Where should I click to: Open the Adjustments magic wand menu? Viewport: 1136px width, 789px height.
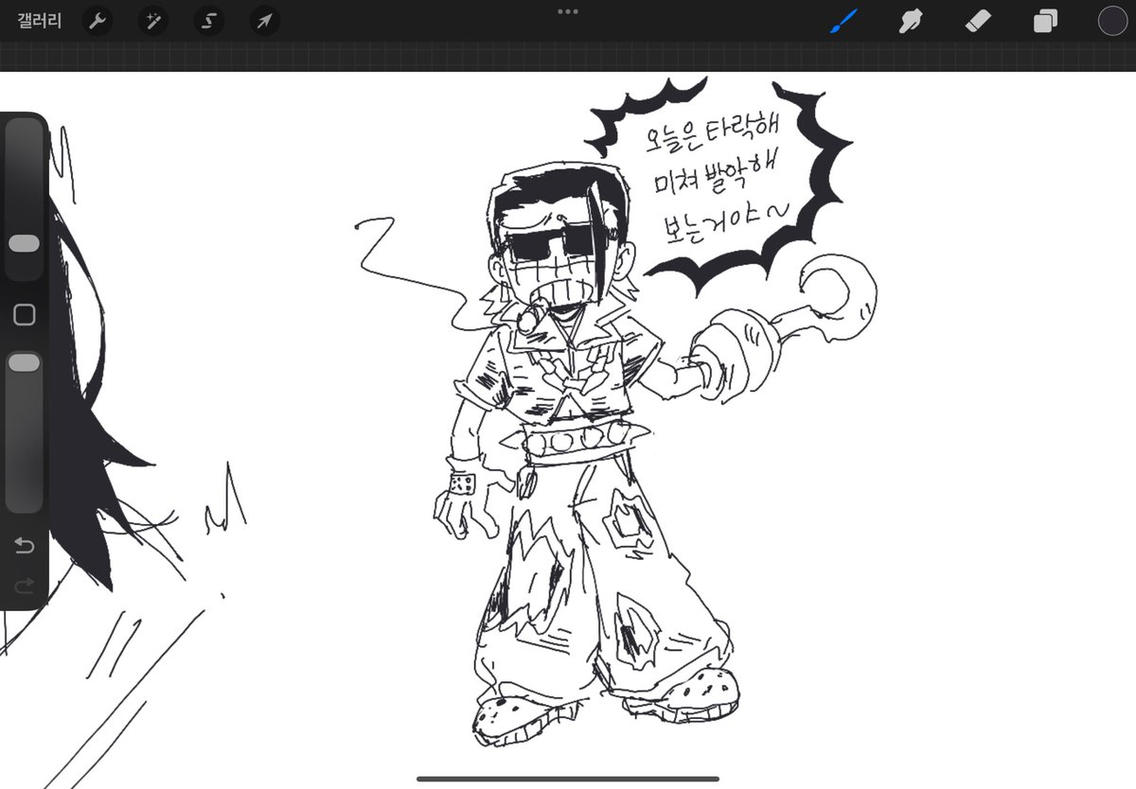(x=152, y=21)
